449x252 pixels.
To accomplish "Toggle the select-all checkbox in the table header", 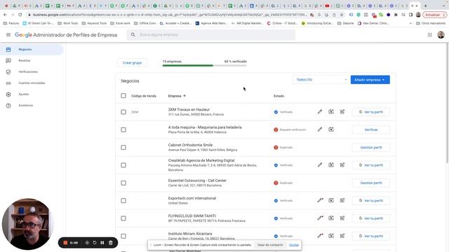I will click(x=123, y=96).
